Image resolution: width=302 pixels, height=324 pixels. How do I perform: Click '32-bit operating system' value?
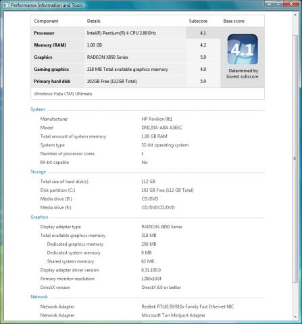coord(165,145)
